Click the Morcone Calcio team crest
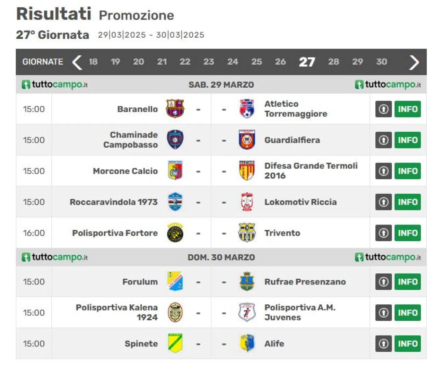This screenshot has width=438, height=369. click(x=175, y=170)
